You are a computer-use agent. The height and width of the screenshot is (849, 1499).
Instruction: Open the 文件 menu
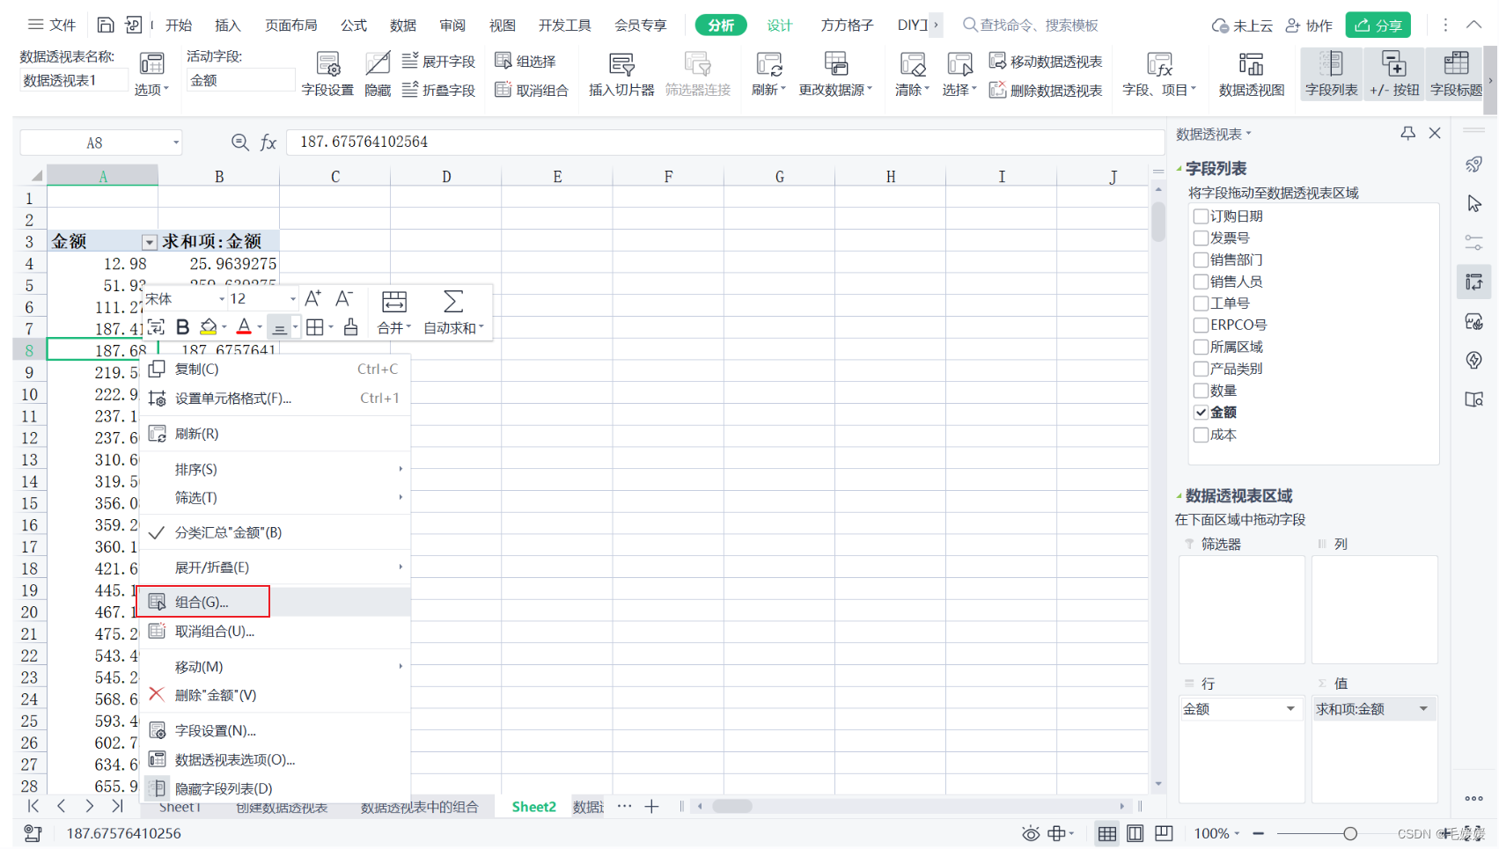[x=52, y=25]
